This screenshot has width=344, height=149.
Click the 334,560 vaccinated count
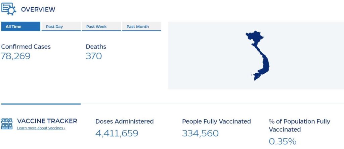tap(200, 133)
